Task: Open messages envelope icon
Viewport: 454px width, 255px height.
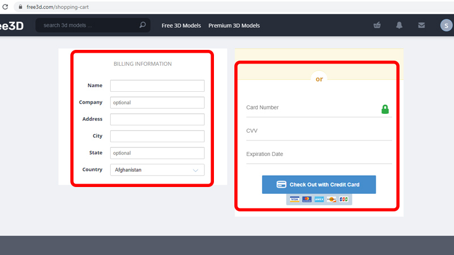Action: point(422,25)
